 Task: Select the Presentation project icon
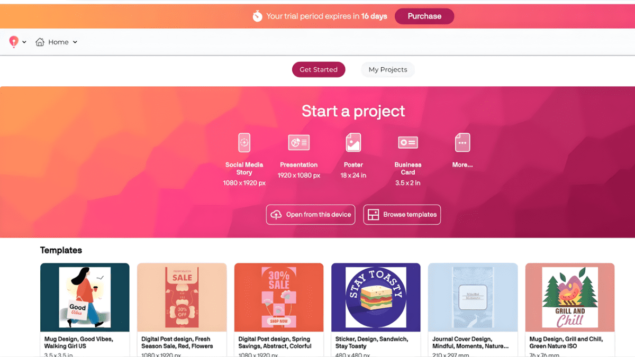coord(299,143)
